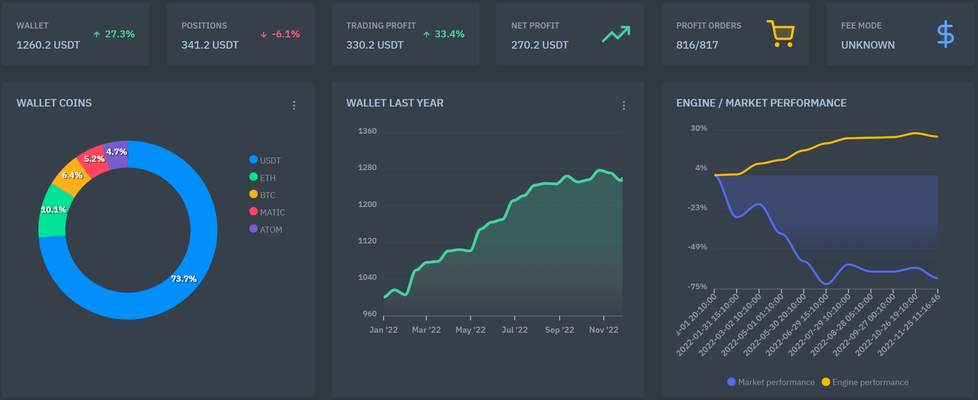978x400 pixels.
Task: Click the red down arrow beside -6.1%
Action: pyautogui.click(x=264, y=34)
